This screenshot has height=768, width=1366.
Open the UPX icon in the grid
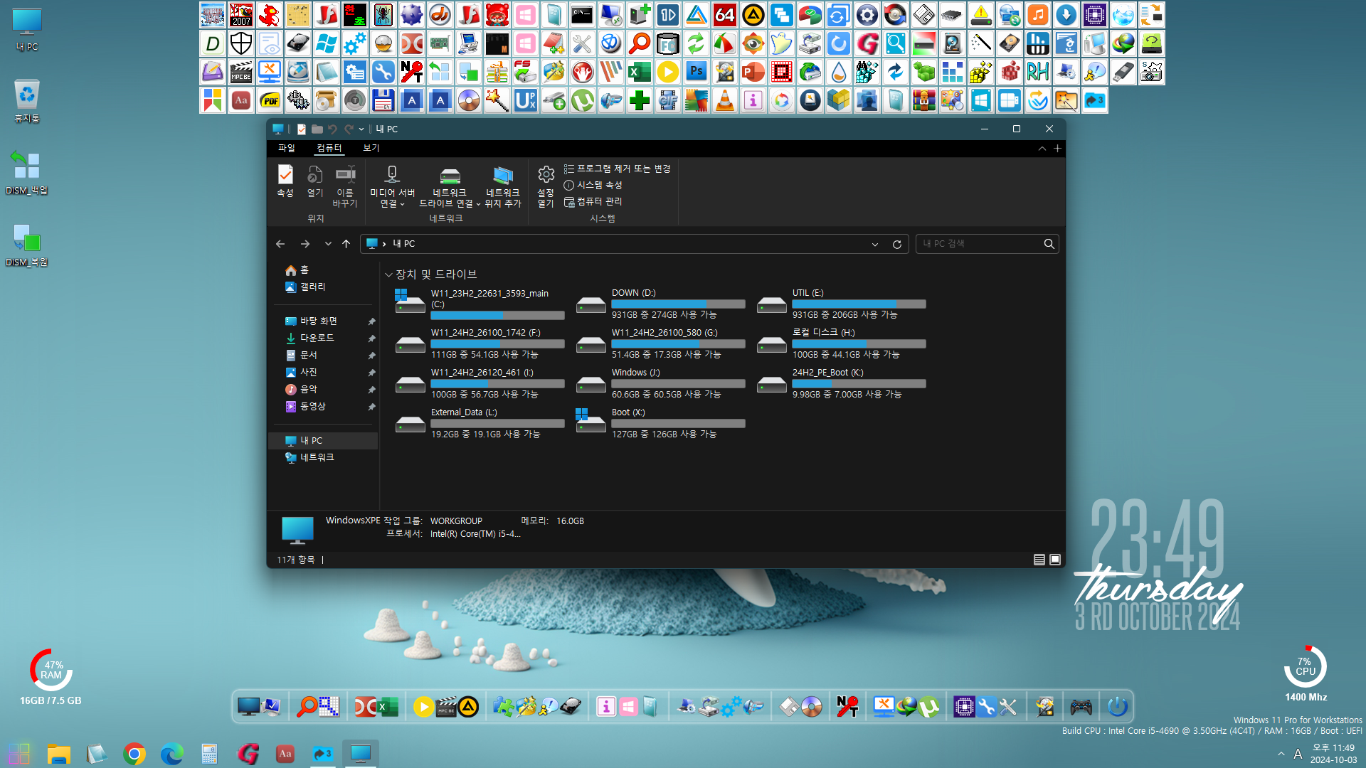click(x=525, y=100)
